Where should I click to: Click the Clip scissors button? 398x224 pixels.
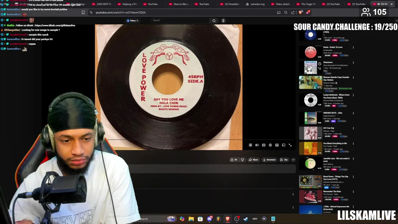coord(284,160)
